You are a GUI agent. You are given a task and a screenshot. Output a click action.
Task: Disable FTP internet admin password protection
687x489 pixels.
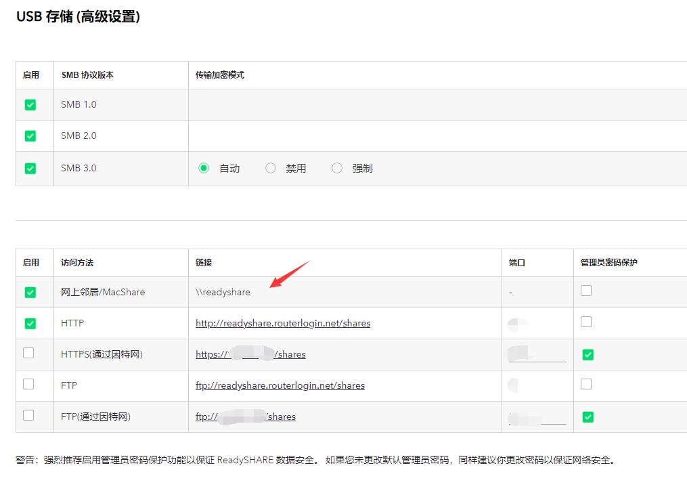pos(588,418)
